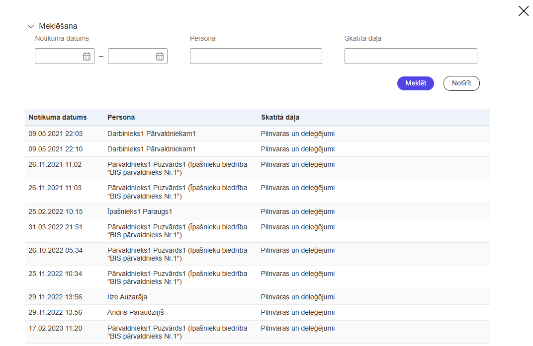The width and height of the screenshot is (533, 346).
Task: Focus the Persona filter input field
Action: tap(256, 56)
